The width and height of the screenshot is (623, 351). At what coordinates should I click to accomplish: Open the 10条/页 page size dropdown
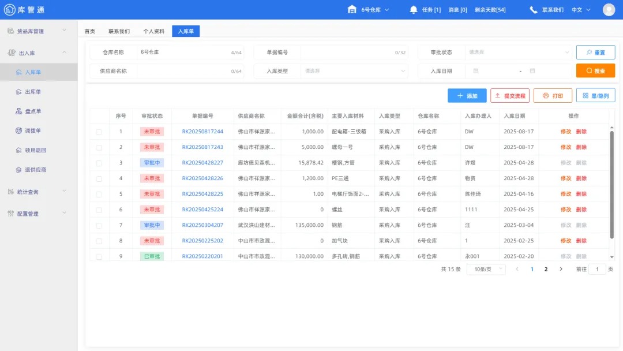coord(486,268)
